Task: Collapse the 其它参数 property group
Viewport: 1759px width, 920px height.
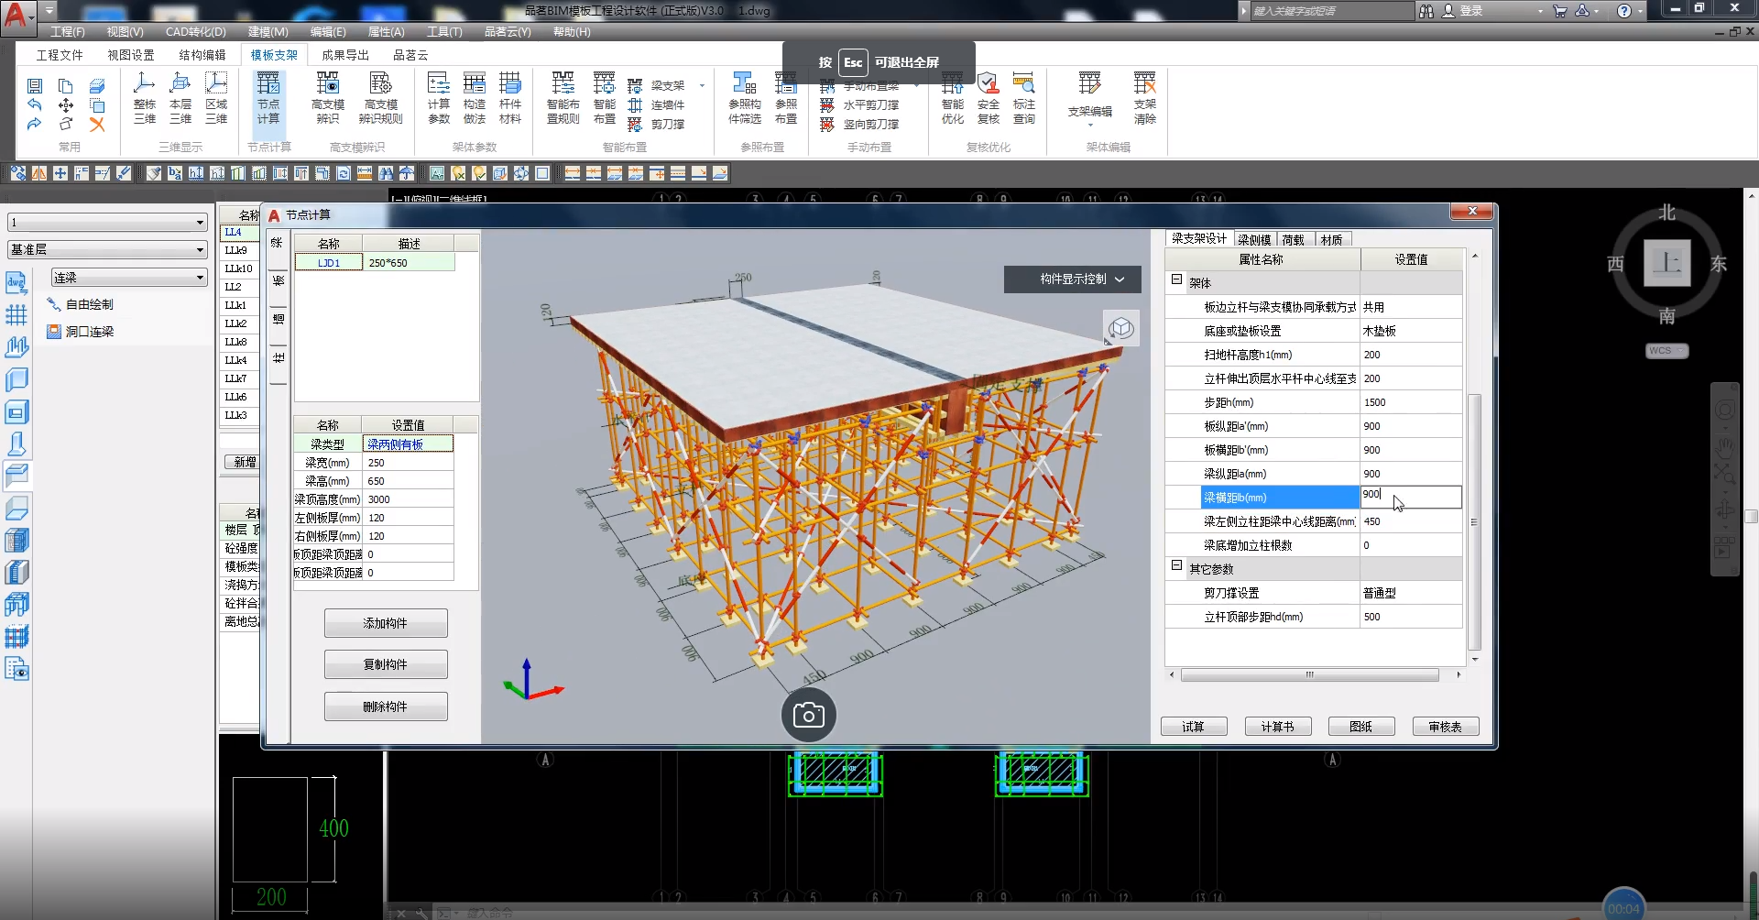Action: (x=1176, y=566)
